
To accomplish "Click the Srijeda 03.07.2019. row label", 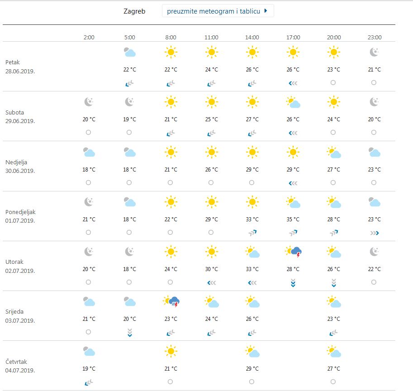I will (20, 316).
